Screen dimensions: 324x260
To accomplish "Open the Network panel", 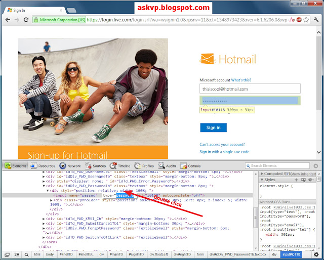I will [x=70, y=166].
